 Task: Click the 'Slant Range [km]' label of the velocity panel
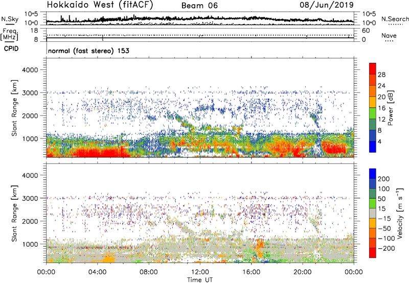click(14, 214)
